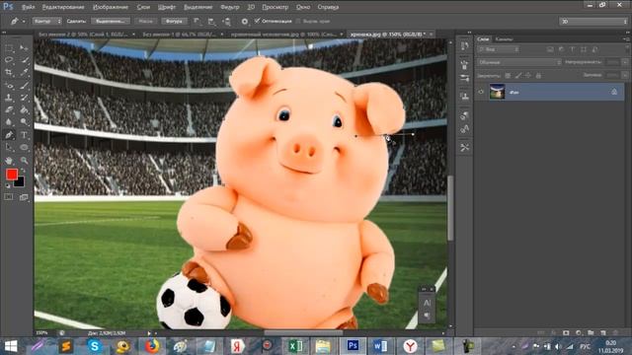The height and width of the screenshot is (355, 632).
Task: Click the black background color swatch
Action: (20, 183)
